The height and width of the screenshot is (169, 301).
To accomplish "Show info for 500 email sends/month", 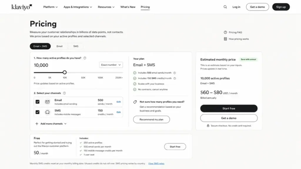I will (175, 73).
